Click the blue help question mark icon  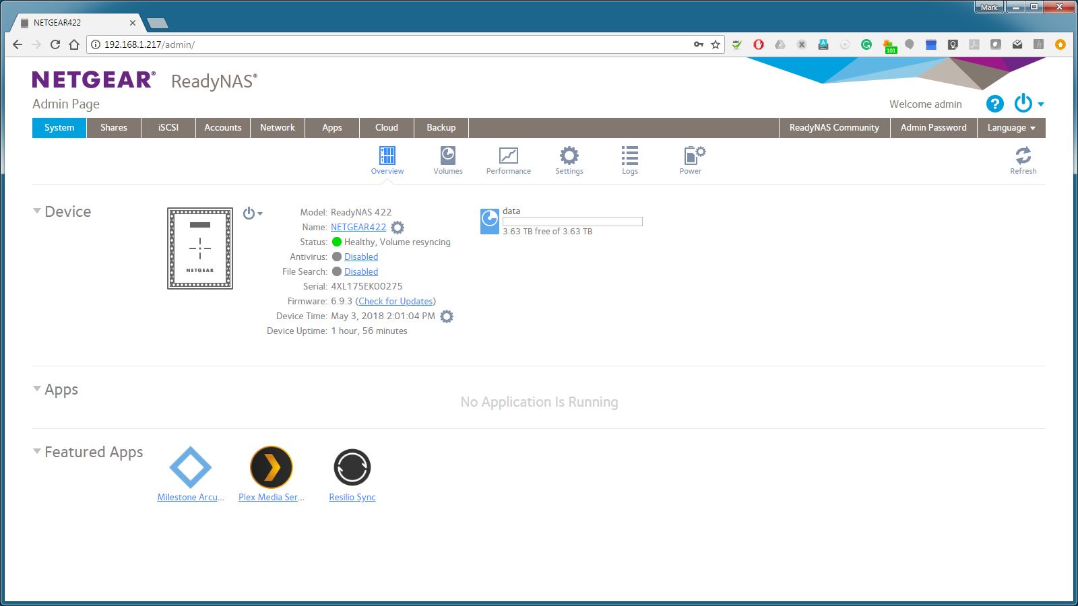pyautogui.click(x=995, y=104)
